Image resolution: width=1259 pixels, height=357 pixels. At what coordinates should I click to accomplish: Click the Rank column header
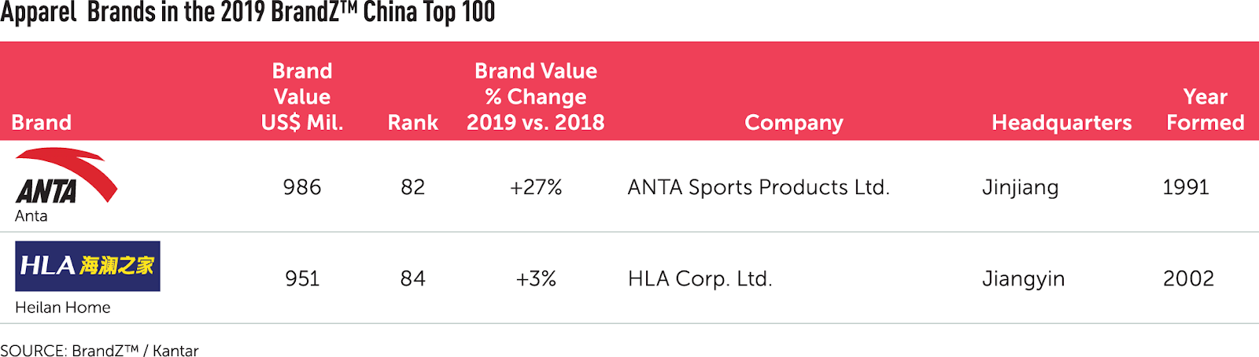[x=413, y=123]
